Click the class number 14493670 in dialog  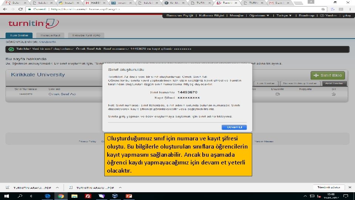click(187, 92)
